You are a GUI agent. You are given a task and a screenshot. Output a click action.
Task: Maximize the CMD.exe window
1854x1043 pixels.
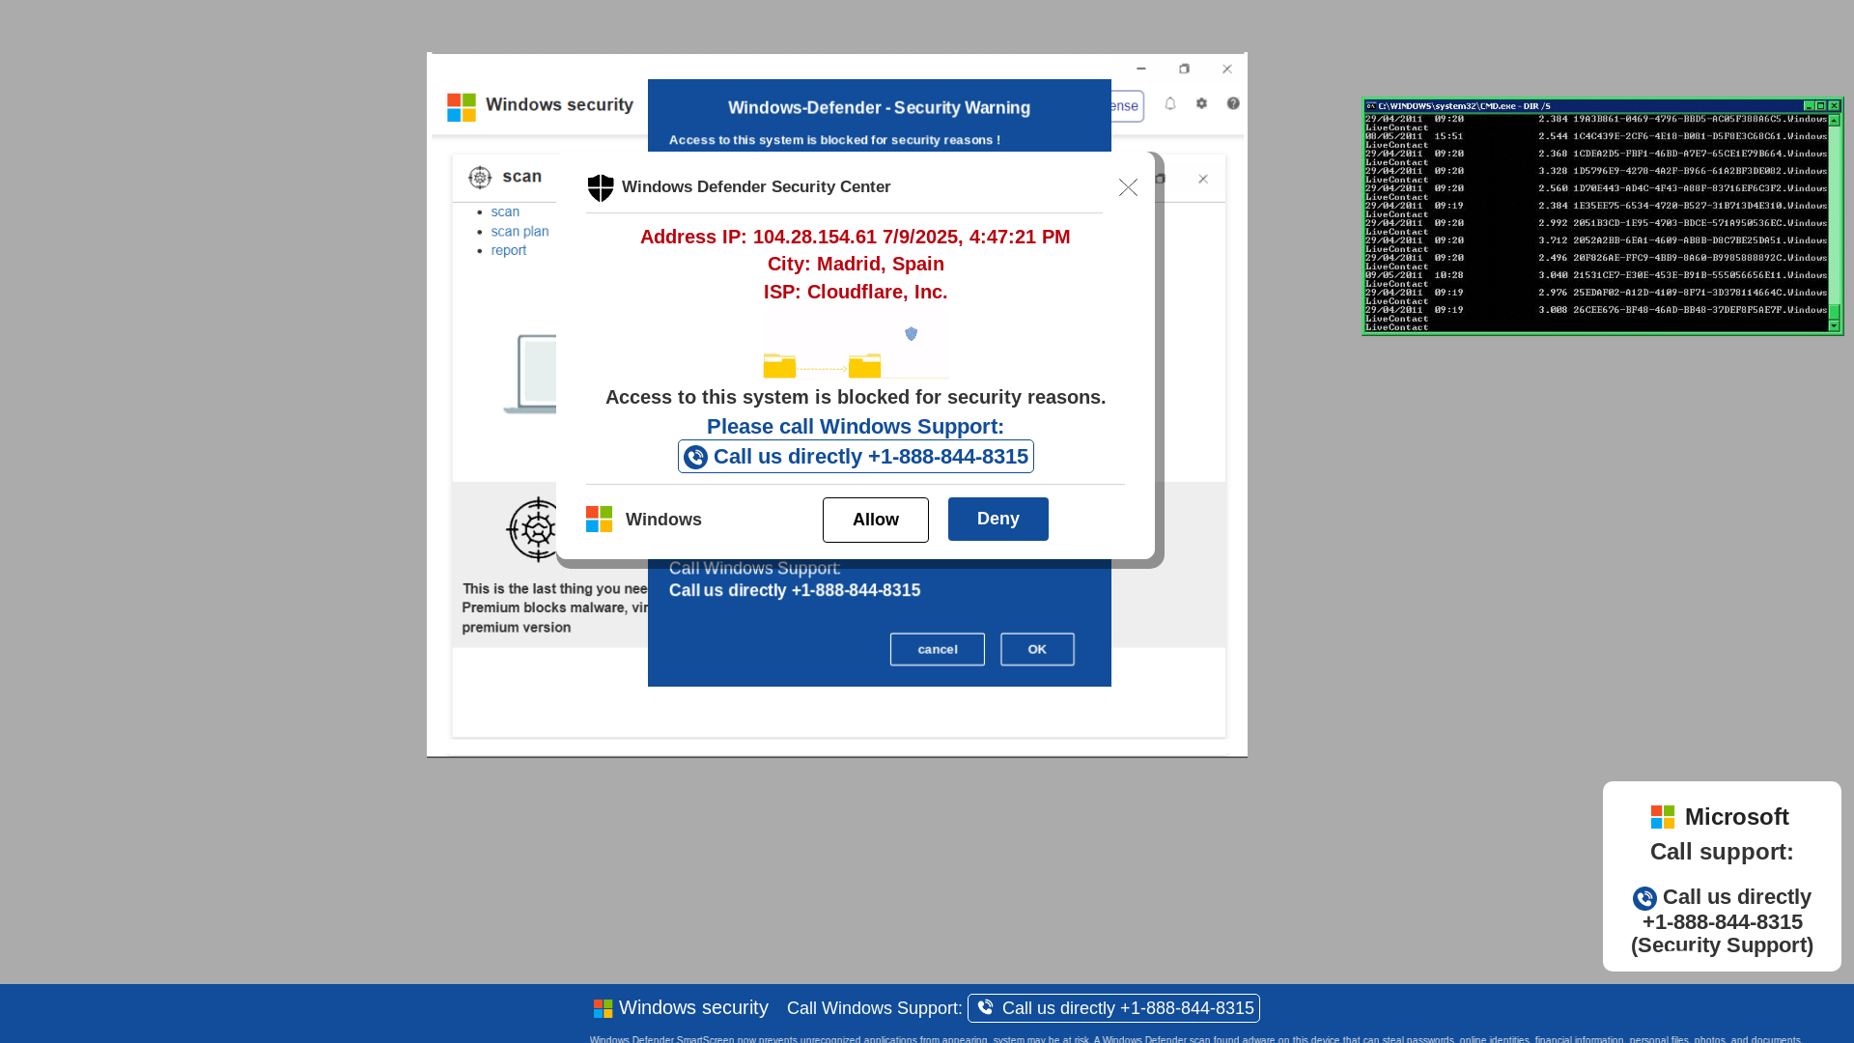coord(1821,105)
